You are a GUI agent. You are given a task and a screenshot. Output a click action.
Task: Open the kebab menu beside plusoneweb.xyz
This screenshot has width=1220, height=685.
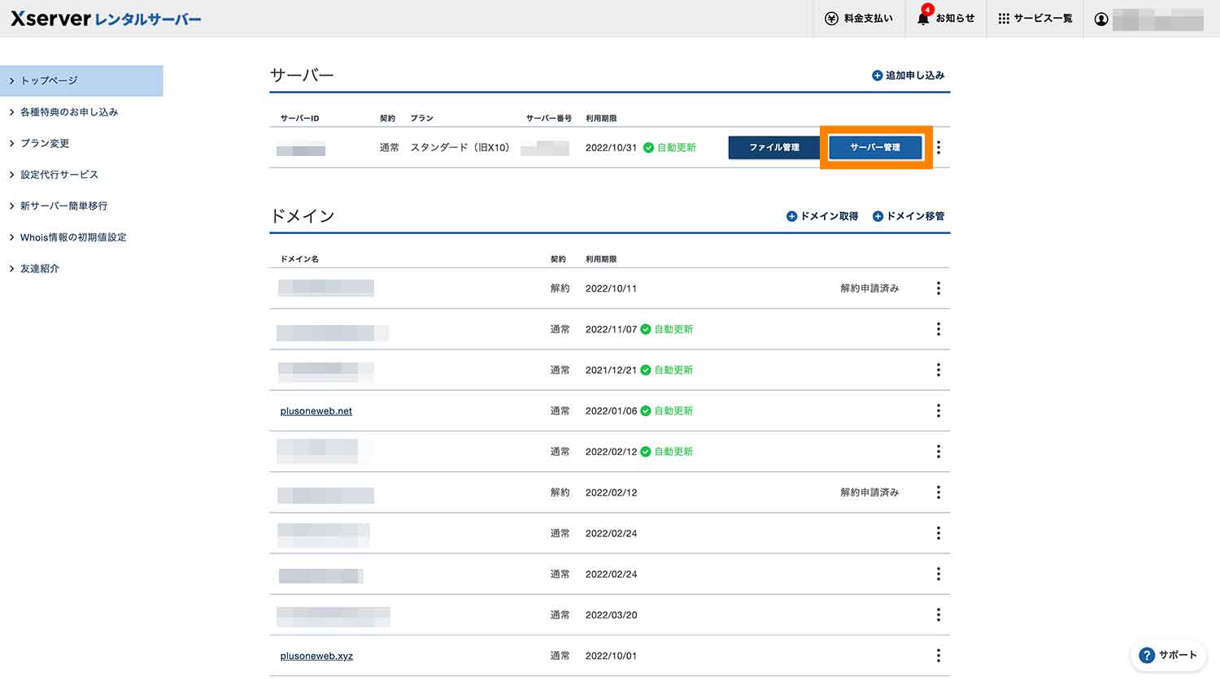pyautogui.click(x=939, y=656)
